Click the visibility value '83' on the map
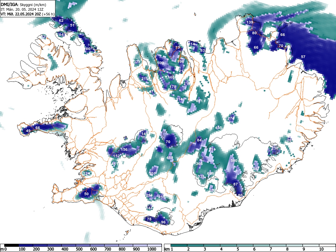The image size is (336, 252). coord(203,50)
